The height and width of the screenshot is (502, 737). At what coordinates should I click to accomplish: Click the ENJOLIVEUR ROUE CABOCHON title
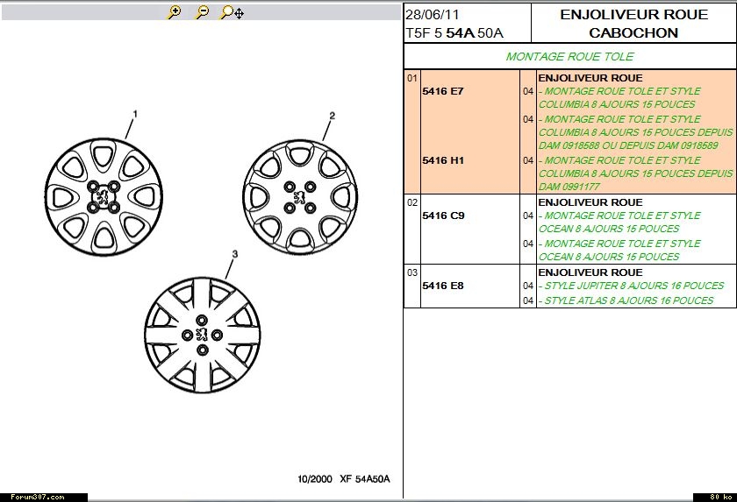pyautogui.click(x=633, y=24)
